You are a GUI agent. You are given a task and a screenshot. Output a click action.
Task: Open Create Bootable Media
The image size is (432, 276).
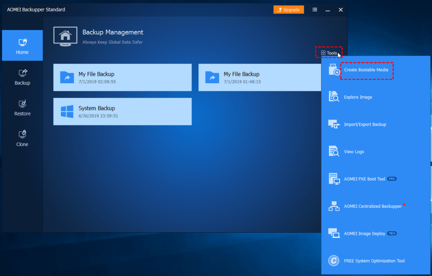click(x=367, y=70)
